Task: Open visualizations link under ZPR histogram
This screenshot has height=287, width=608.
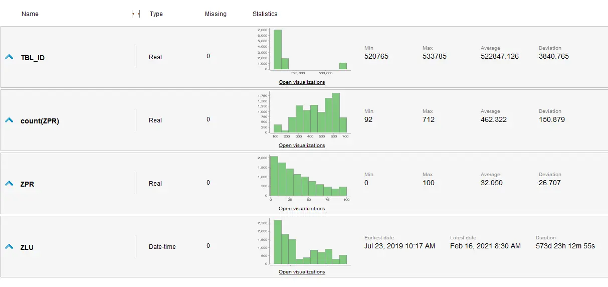Action: (x=302, y=209)
